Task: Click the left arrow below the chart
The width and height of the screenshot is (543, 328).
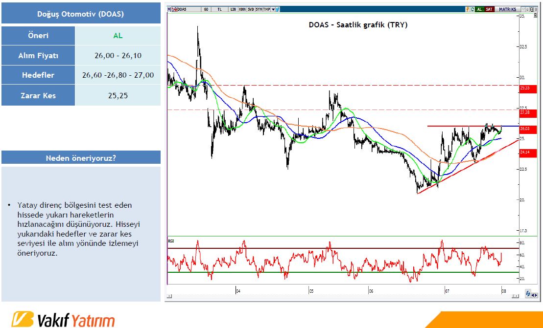Action: [533, 296]
